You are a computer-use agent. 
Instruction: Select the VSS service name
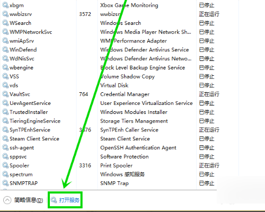14,76
